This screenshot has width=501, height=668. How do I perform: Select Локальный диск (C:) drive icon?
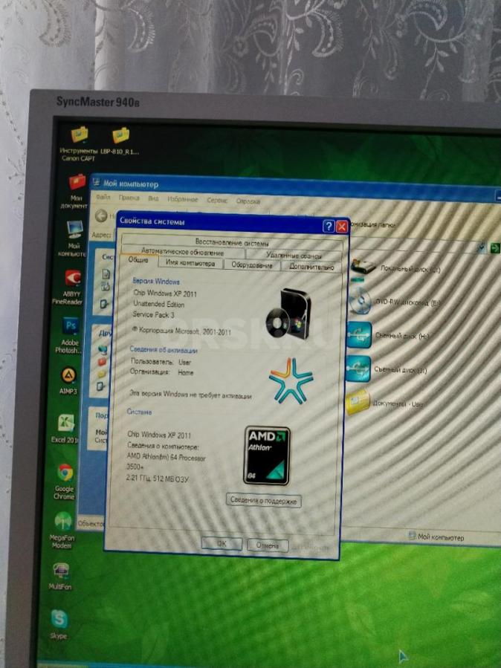[363, 267]
